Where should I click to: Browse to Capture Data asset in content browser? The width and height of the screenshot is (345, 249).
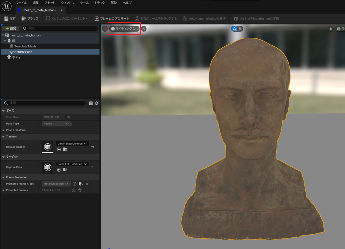(65, 170)
